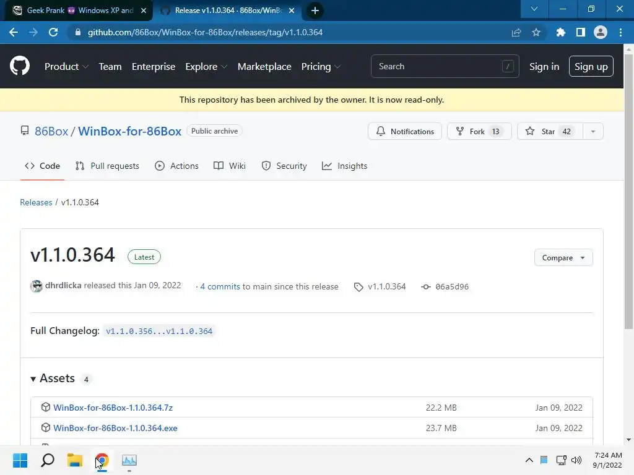Download WinBox-for-86Box-1.1.0.364.exe

coord(115,428)
